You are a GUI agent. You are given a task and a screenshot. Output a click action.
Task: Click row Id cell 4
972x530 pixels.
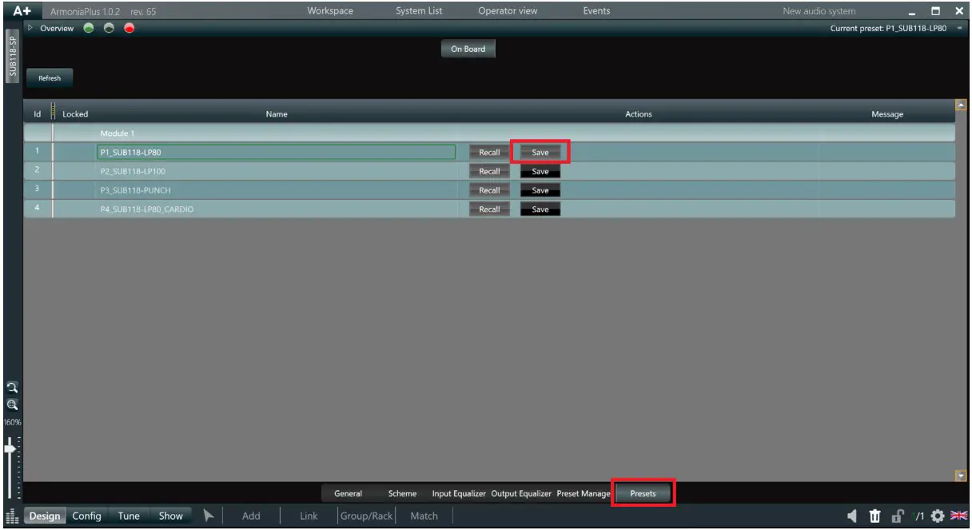pos(38,209)
